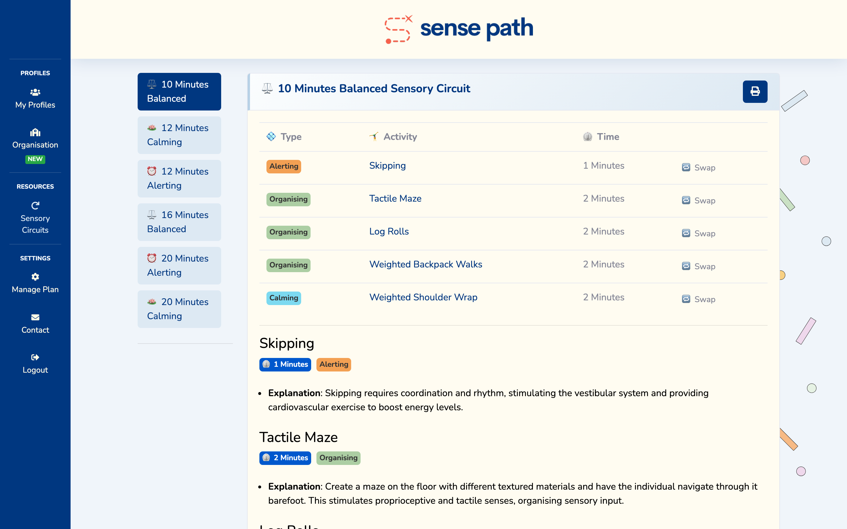Open the Sensory Circuits resource icon

35,206
